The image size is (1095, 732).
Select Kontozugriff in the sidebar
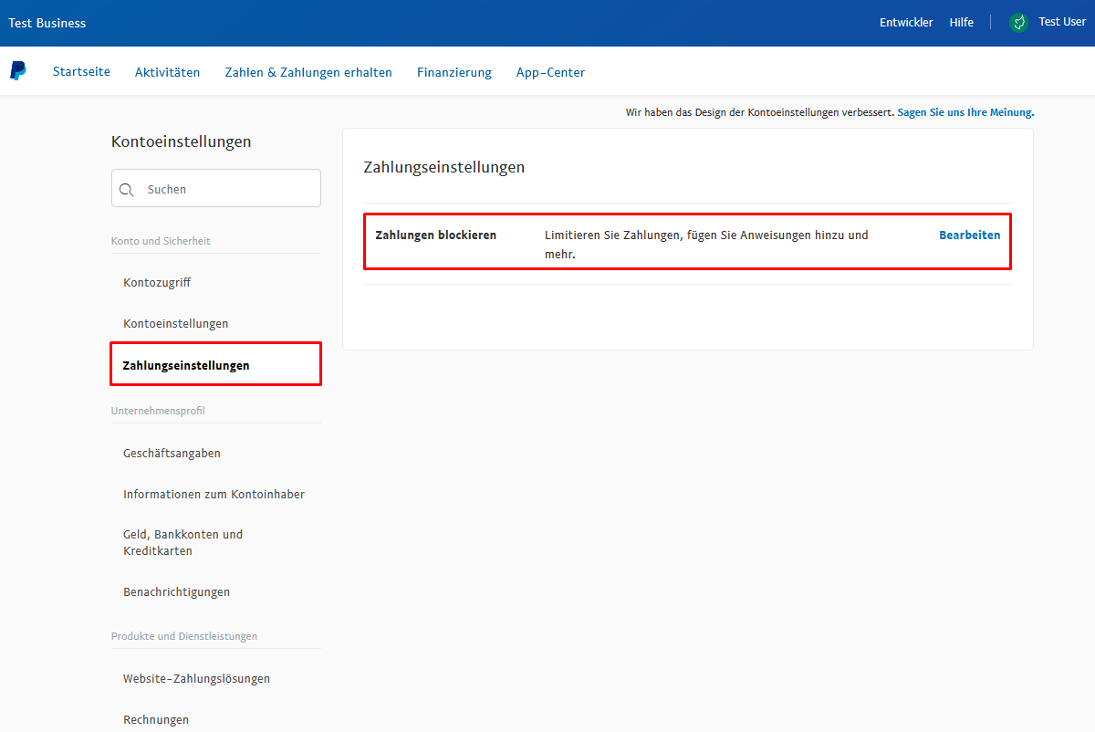pos(157,283)
